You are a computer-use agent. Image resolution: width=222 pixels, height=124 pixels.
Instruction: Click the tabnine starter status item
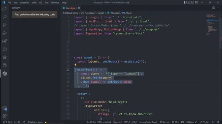37,122
